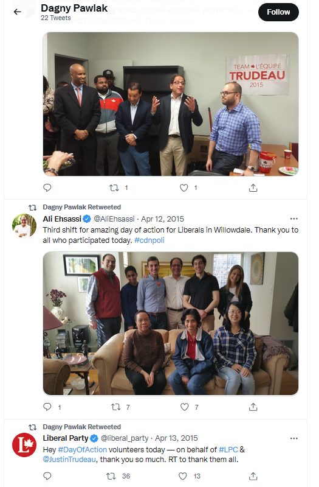319x487 pixels.
Task: Share the Team Trudeau photo tweet
Action: click(x=253, y=187)
